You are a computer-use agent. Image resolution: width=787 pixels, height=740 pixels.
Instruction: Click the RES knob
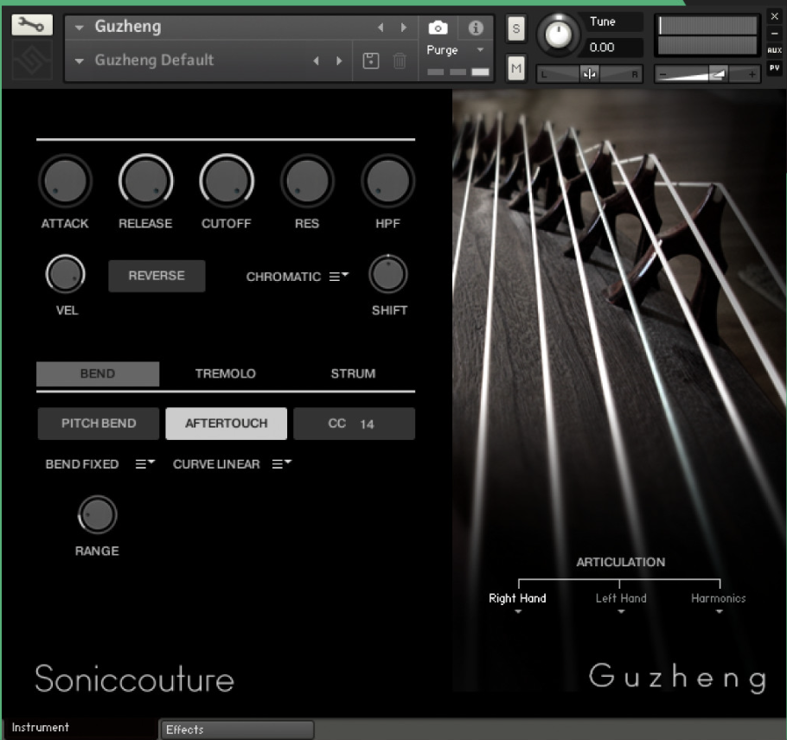(307, 182)
